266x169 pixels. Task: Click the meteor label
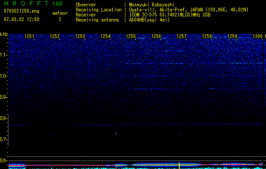point(60,13)
